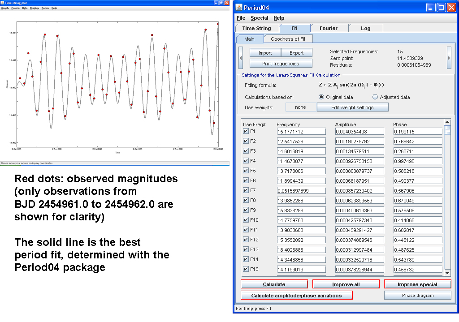The height and width of the screenshot is (322, 459).
Task: Click the F1 frequency field 15.1771712
Action: (x=301, y=132)
